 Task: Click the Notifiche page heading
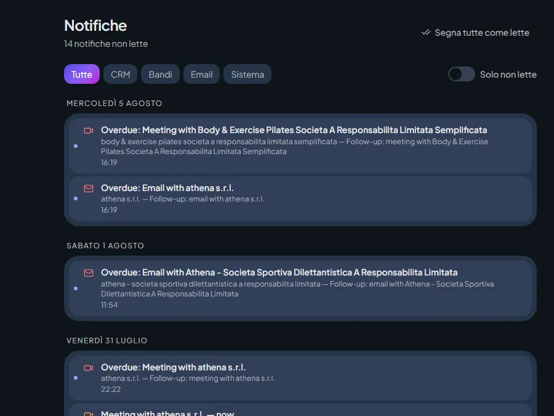click(95, 25)
